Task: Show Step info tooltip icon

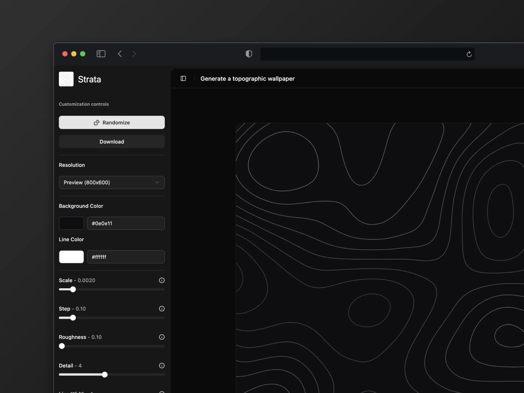Action: pyautogui.click(x=162, y=309)
